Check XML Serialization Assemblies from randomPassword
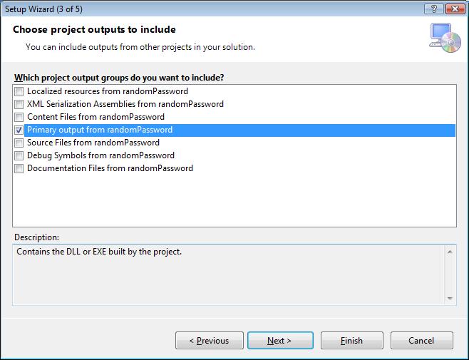Image resolution: width=469 pixels, height=360 pixels. point(19,104)
